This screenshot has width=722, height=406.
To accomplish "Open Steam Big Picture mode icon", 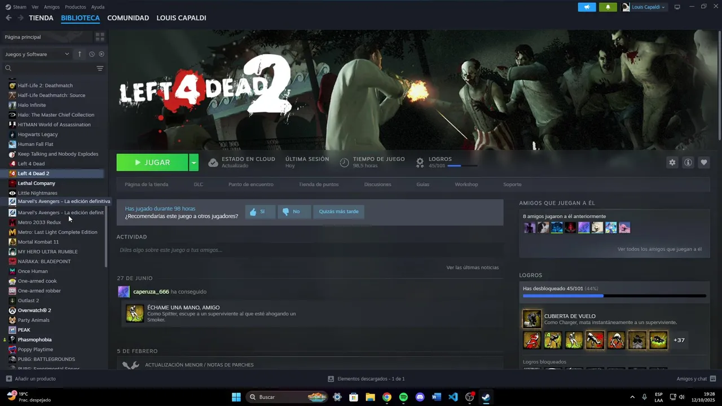I will 677,7.
